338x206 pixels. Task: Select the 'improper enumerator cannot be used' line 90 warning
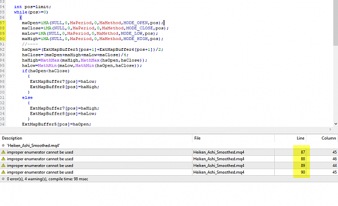click(40, 172)
